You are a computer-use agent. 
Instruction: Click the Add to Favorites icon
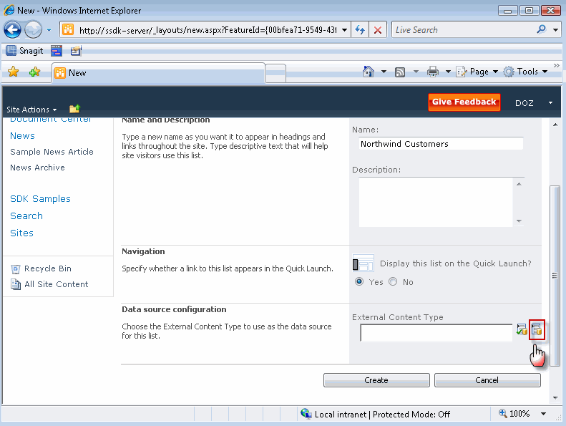point(34,72)
